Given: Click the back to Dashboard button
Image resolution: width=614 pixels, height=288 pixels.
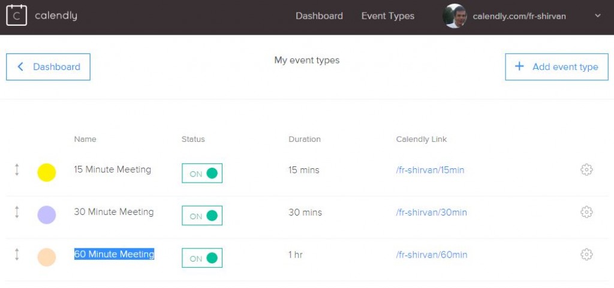Looking at the screenshot, I should (x=48, y=67).
